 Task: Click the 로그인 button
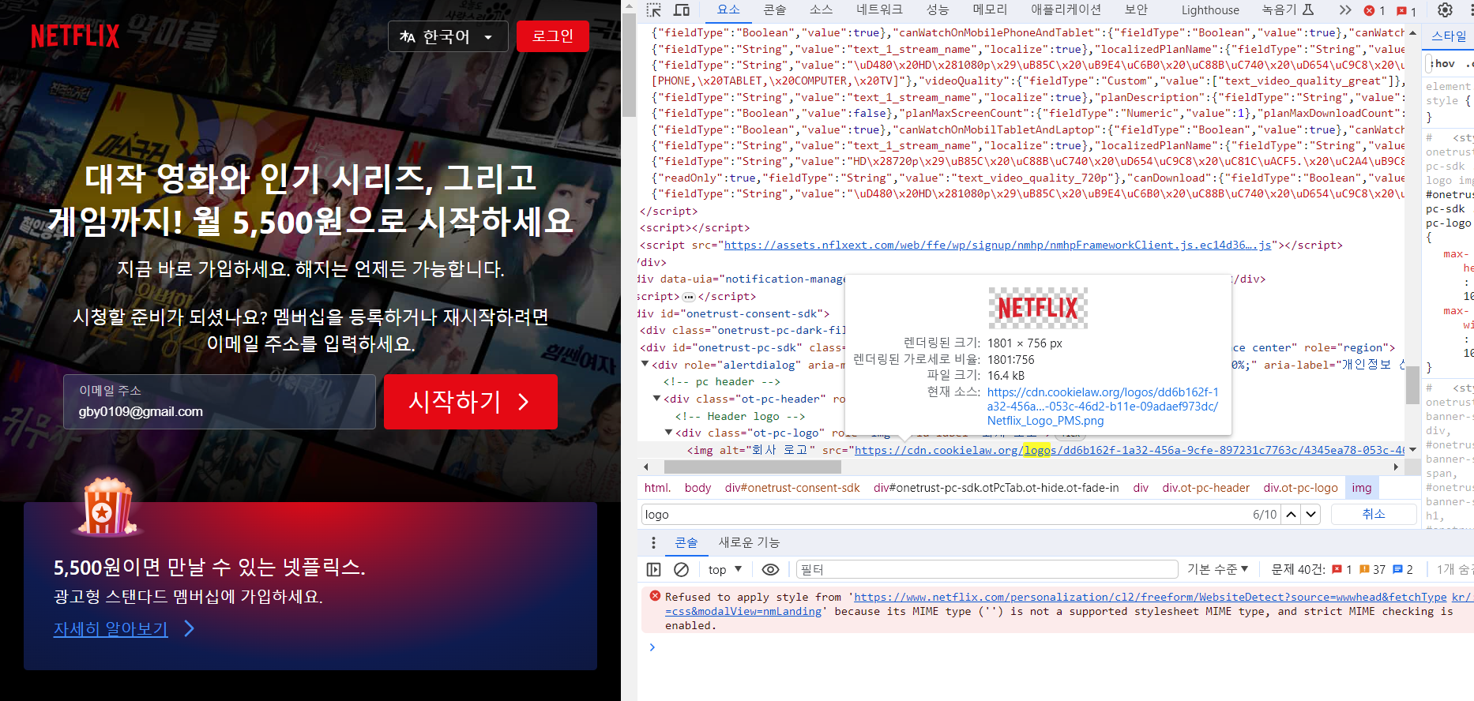click(553, 36)
